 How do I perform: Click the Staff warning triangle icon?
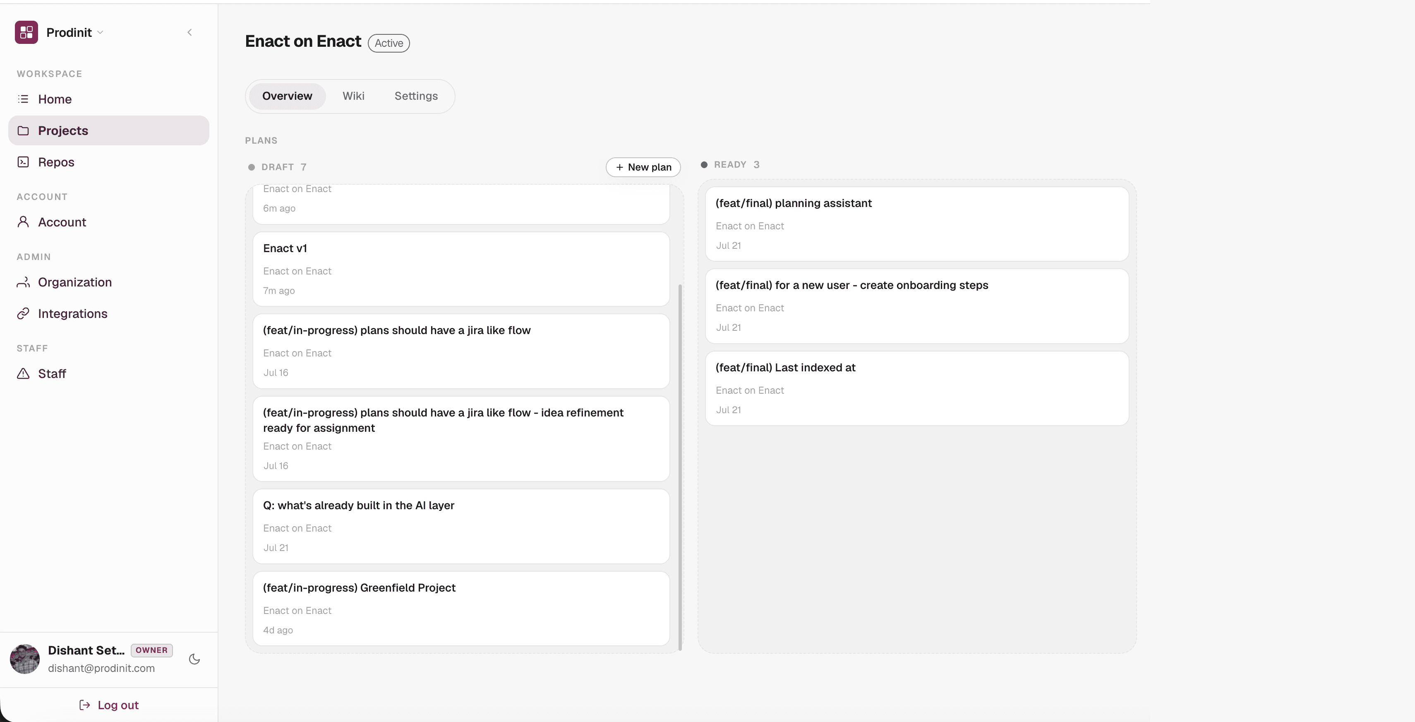(23, 374)
